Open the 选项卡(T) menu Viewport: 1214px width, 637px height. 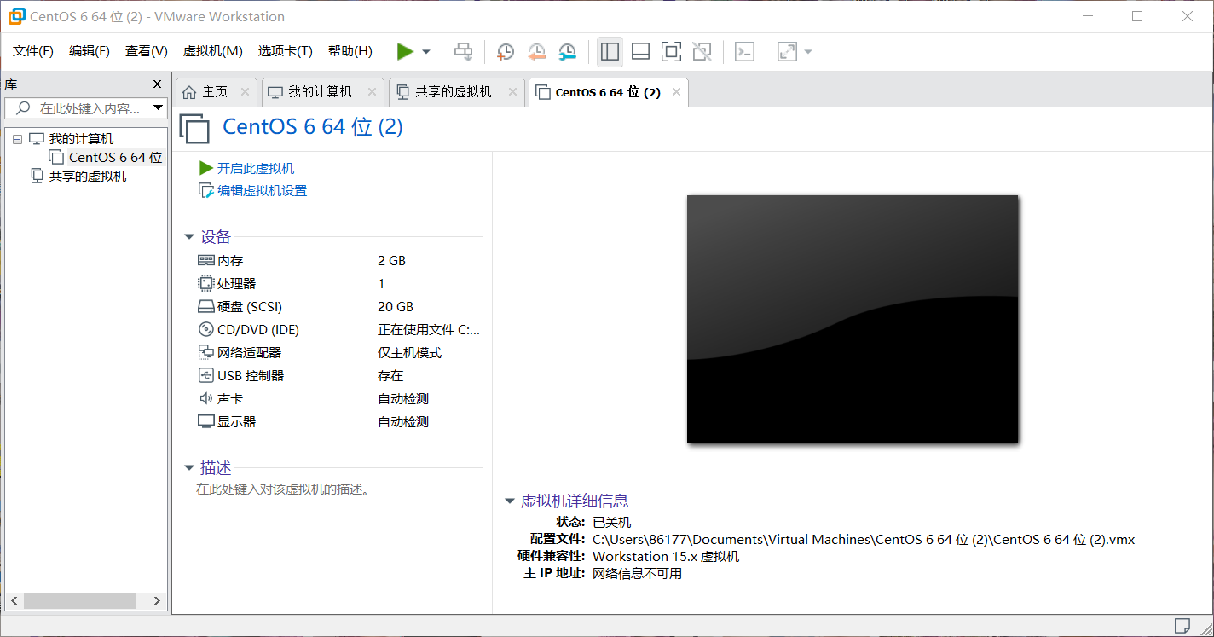[x=286, y=51]
